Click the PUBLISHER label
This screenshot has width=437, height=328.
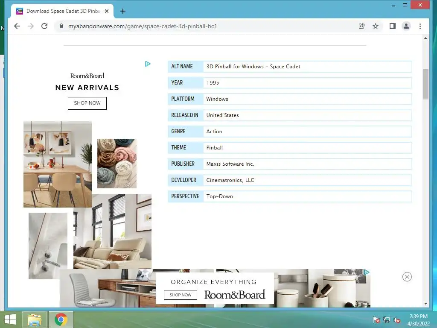tap(183, 164)
